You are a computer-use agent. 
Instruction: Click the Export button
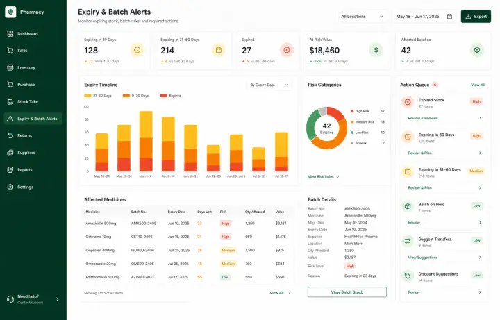click(476, 16)
